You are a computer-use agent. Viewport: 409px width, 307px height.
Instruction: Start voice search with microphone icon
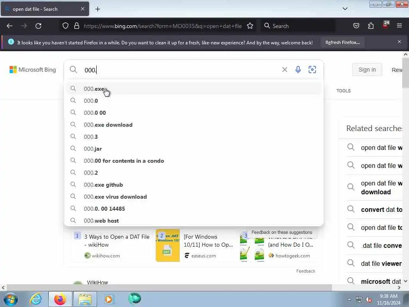coord(298,70)
